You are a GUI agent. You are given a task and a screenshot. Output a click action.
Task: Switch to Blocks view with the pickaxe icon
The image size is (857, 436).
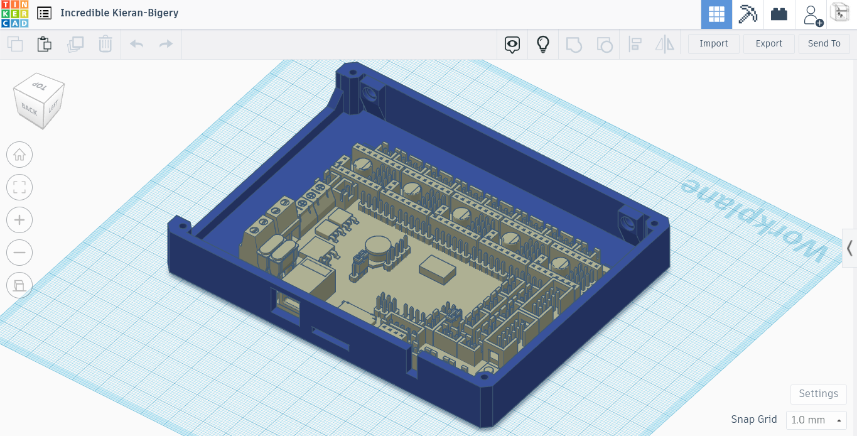(x=747, y=14)
